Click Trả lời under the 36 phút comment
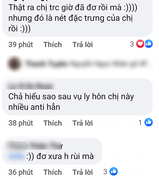 click(83, 172)
